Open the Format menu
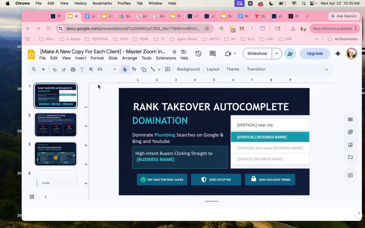The height and width of the screenshot is (228, 365). point(97,58)
